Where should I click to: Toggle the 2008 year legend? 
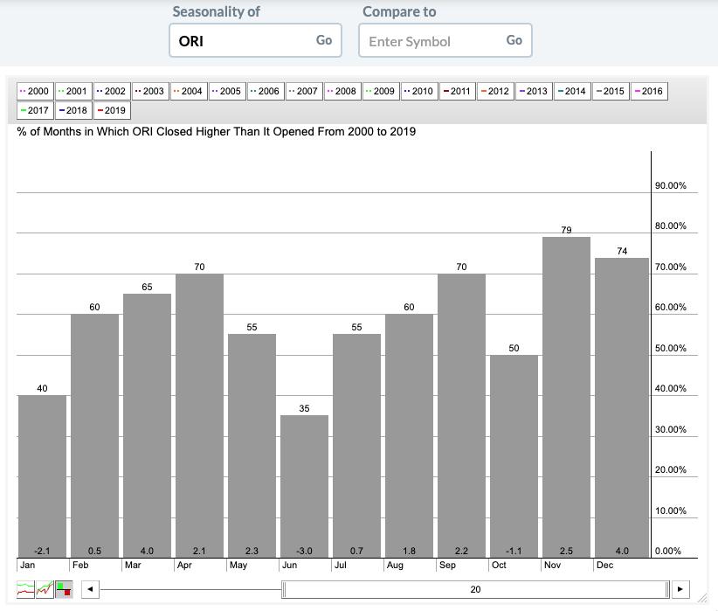[343, 91]
